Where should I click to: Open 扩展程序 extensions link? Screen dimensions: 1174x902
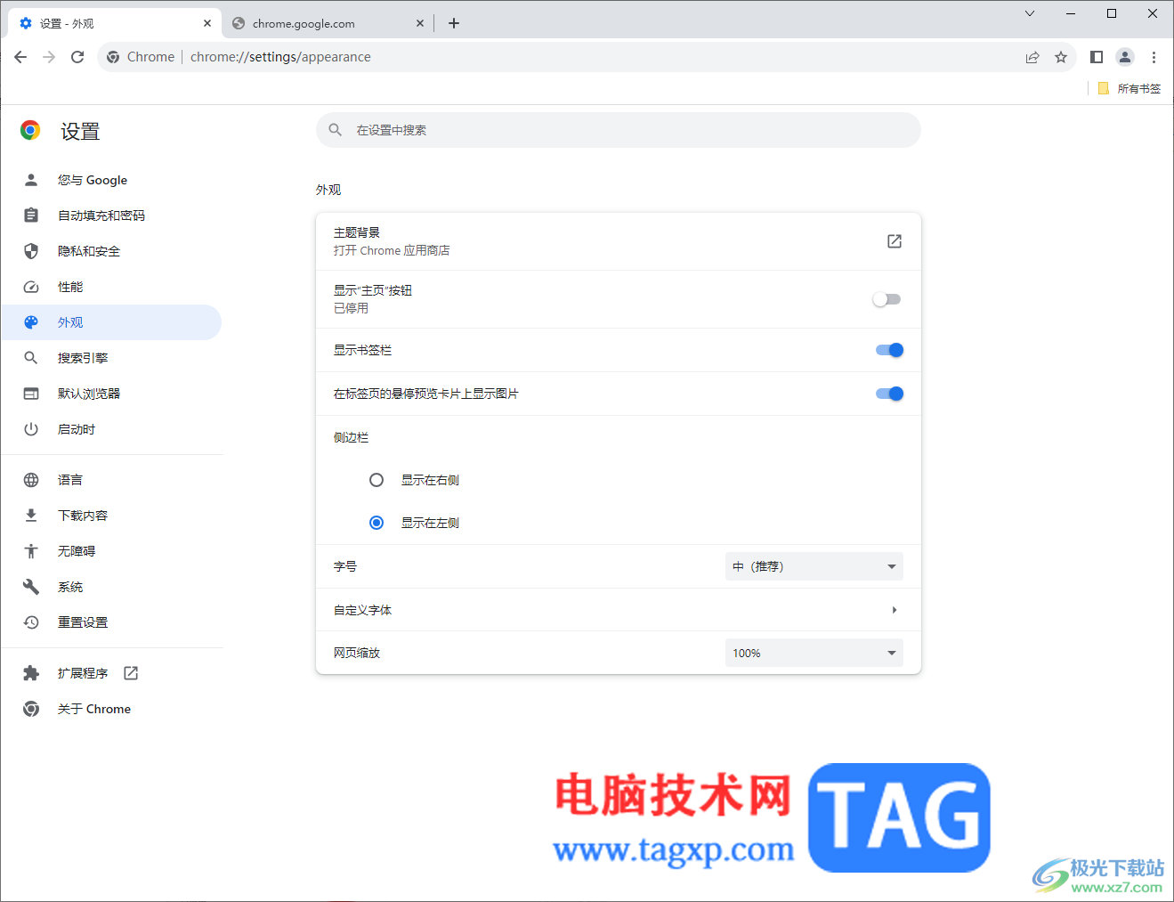click(111, 673)
